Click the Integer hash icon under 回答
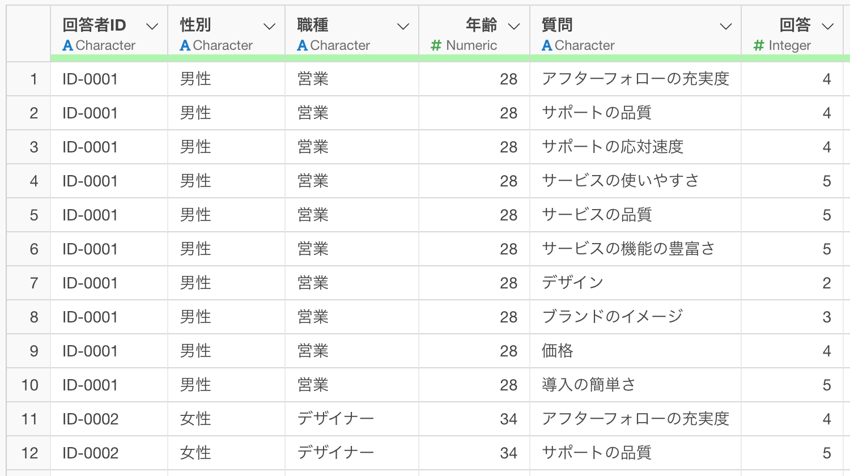 click(x=759, y=45)
